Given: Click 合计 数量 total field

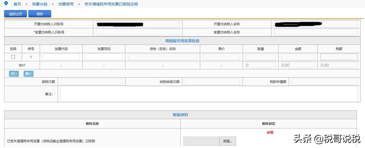Looking at the screenshot, I should coord(261,65).
